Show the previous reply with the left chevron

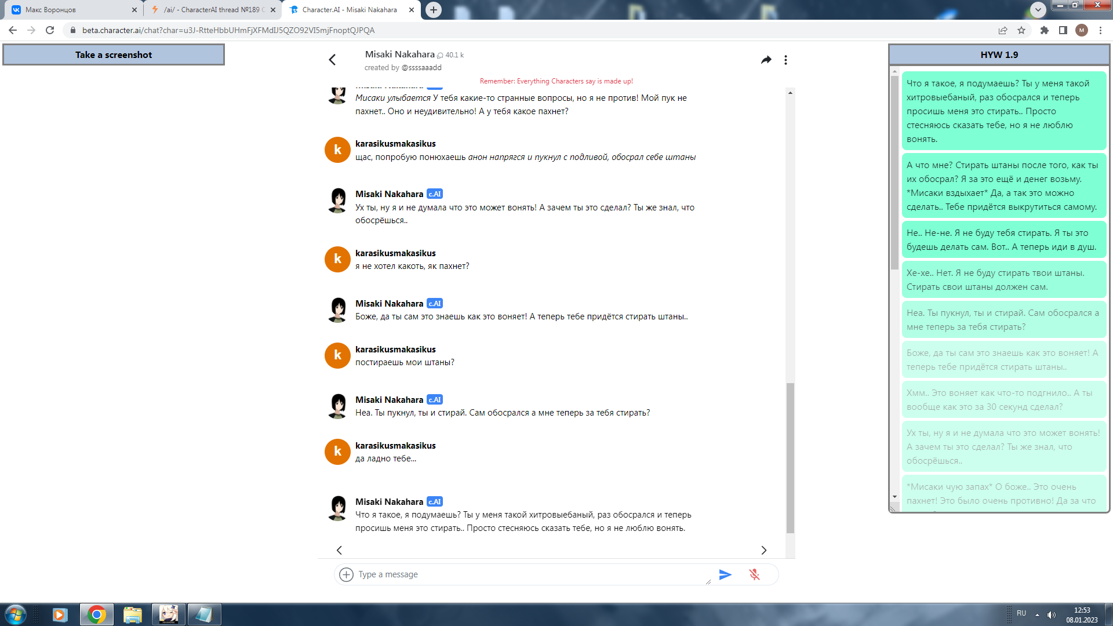[339, 550]
